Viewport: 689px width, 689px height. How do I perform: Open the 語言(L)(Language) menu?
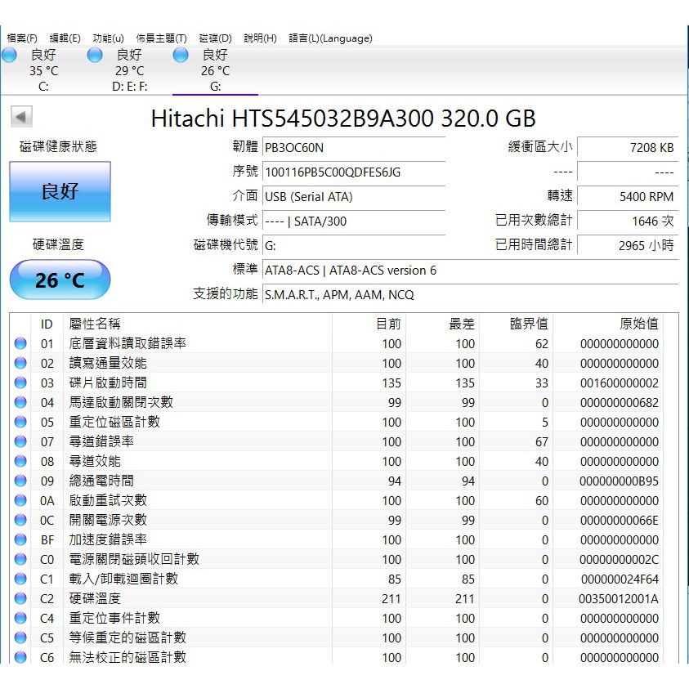330,38
